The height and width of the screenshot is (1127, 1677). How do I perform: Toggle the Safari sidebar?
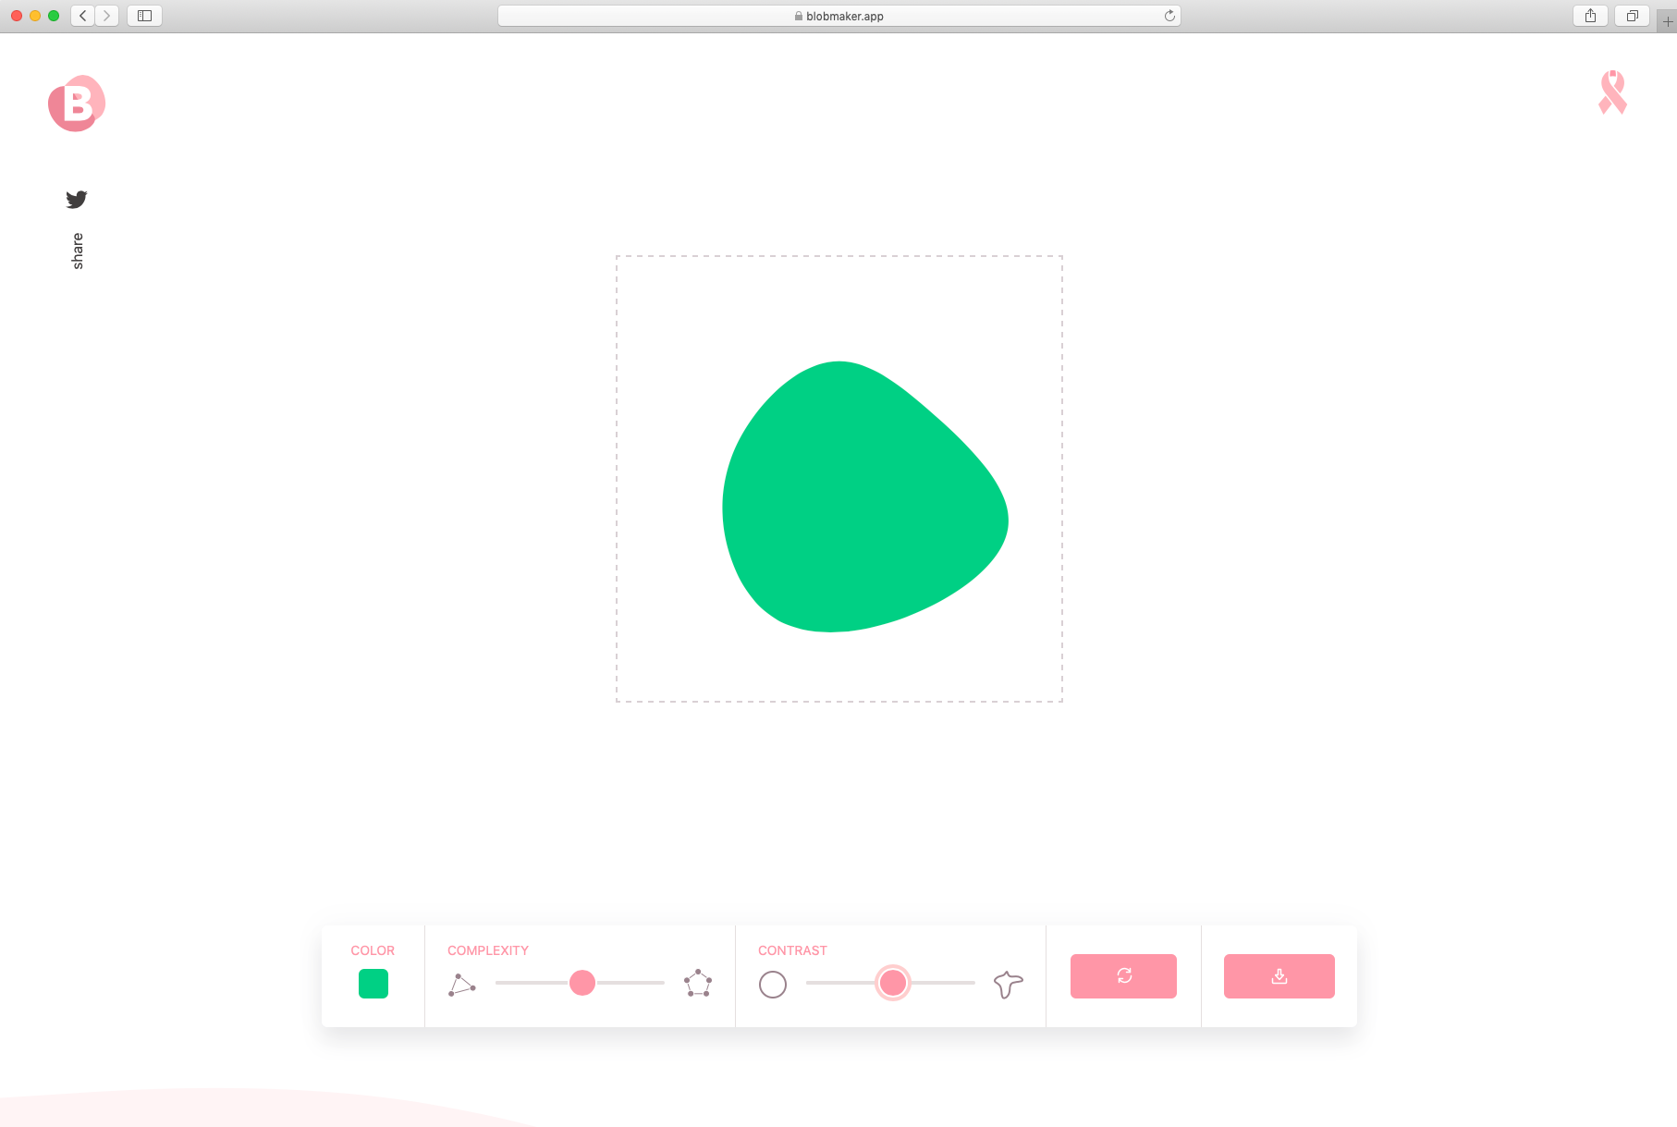click(x=145, y=16)
